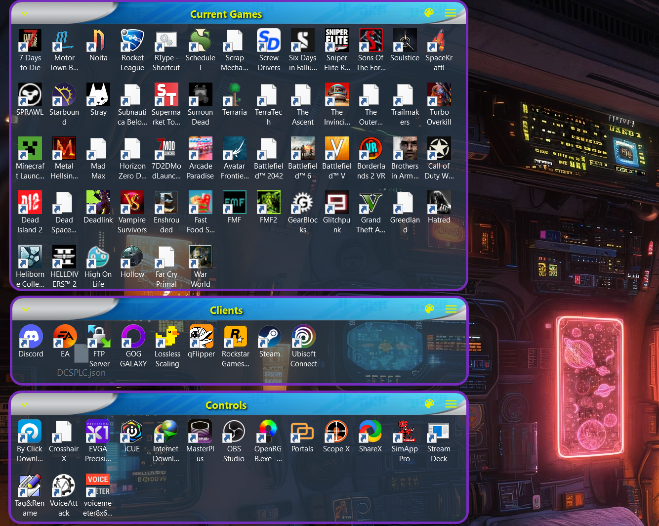This screenshot has width=659, height=526.
Task: Launch the Portals shortcut
Action: pos(302,432)
